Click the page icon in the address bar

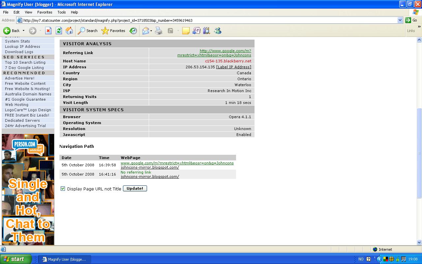[19, 20]
